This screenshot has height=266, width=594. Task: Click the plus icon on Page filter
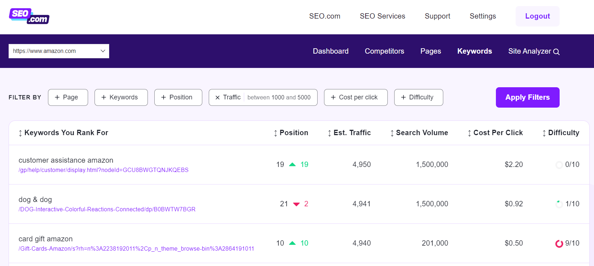click(57, 97)
